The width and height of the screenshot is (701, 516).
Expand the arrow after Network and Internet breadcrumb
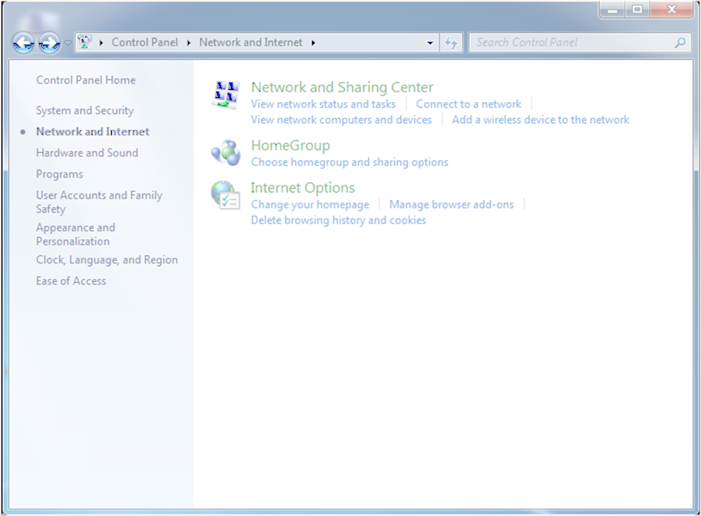pos(314,43)
